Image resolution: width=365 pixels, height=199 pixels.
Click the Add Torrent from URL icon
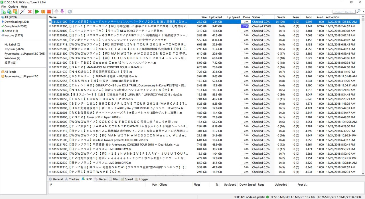click(9, 12)
